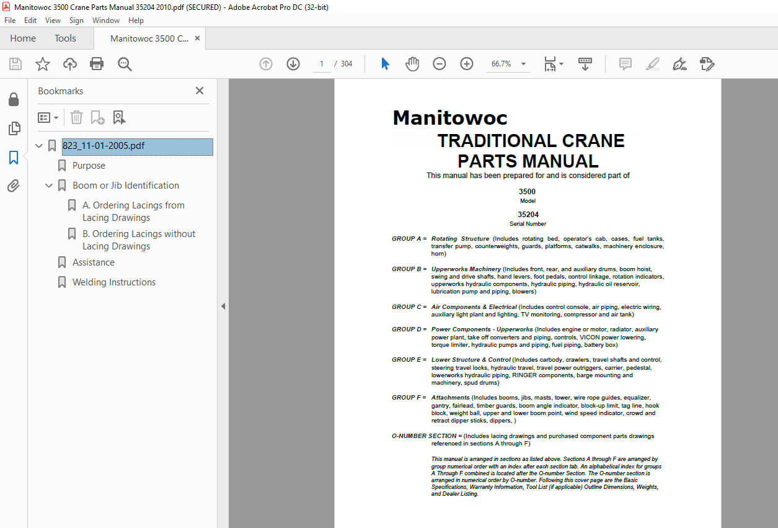Viewport: 778px width, 528px height.
Task: Select the Manitowoc 3500 document tab
Action: tap(149, 38)
